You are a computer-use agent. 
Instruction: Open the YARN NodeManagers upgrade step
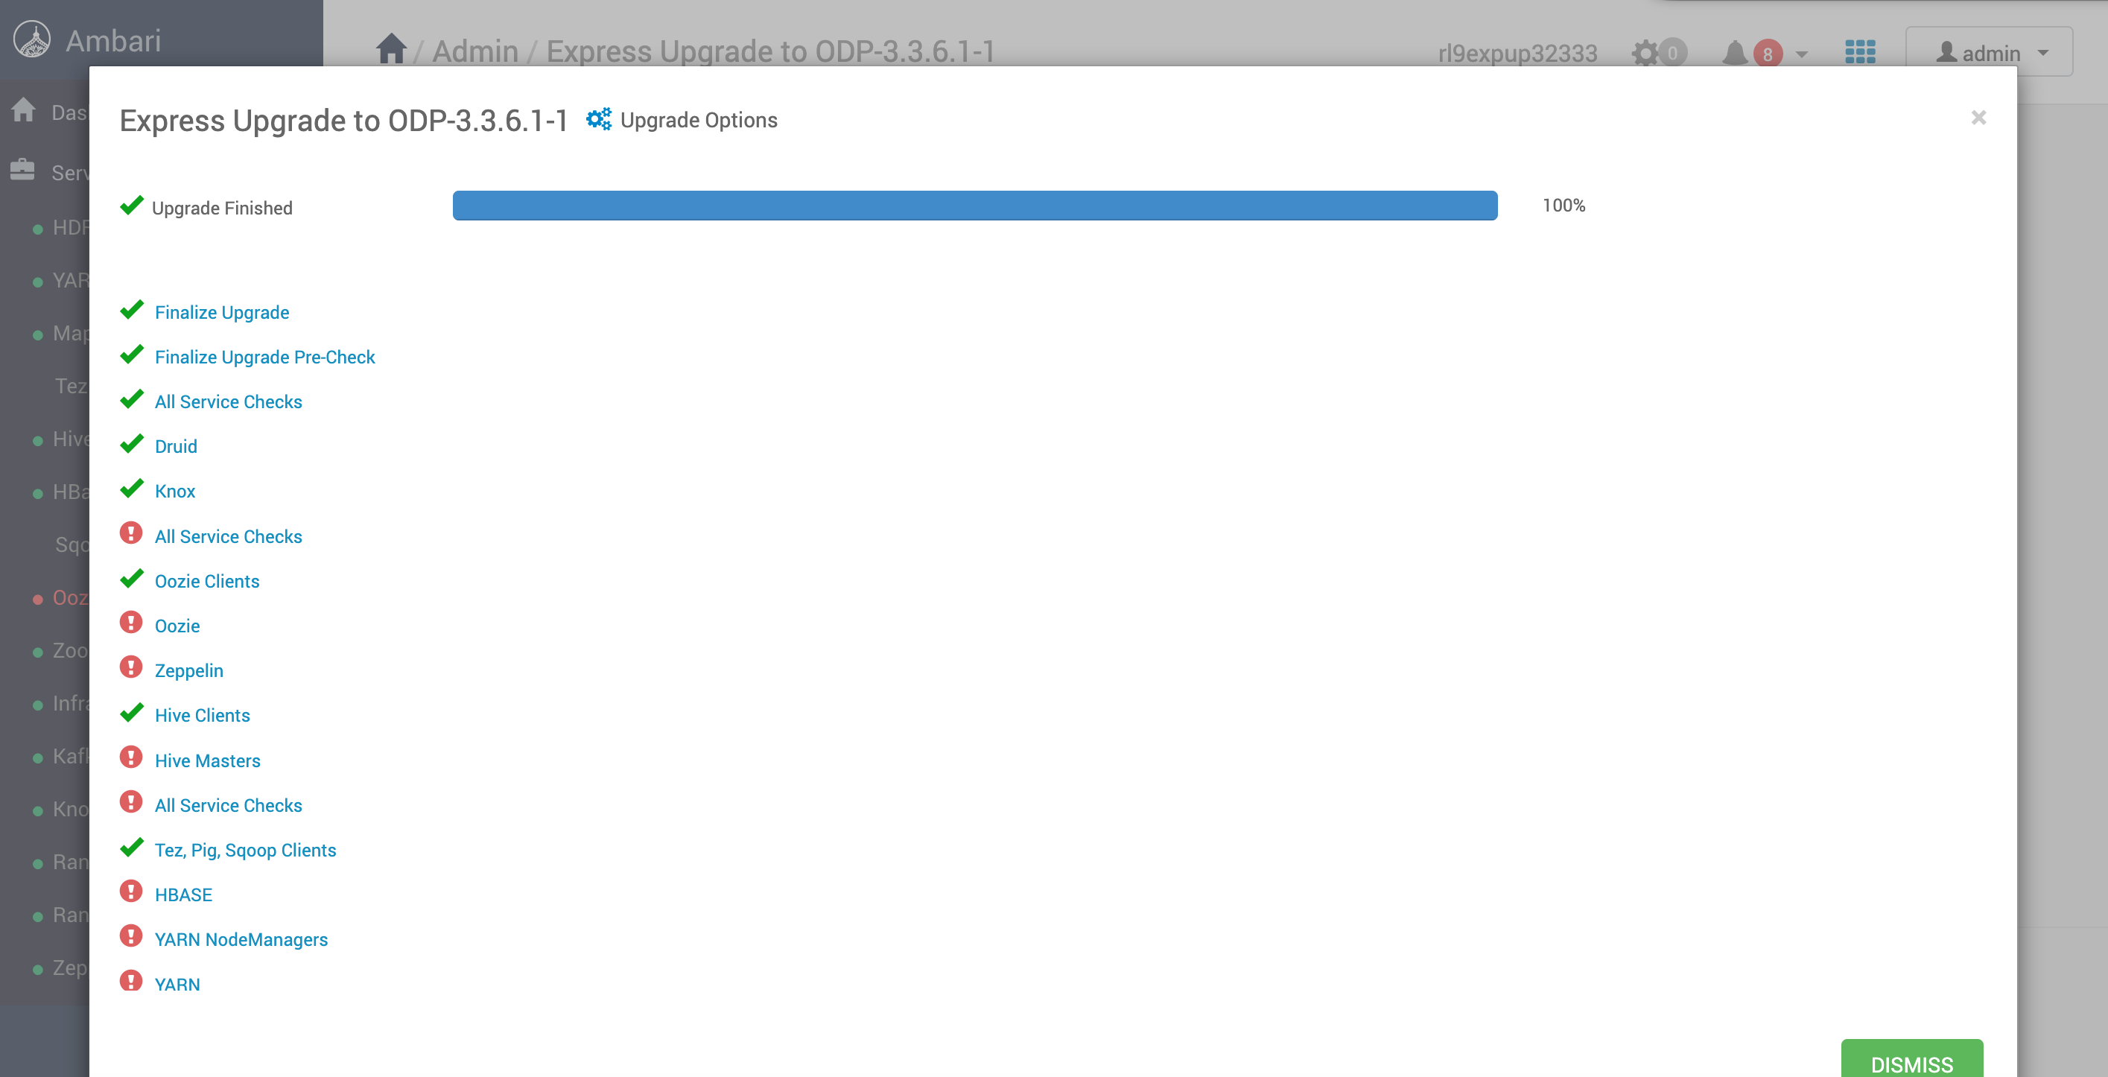coord(241,939)
